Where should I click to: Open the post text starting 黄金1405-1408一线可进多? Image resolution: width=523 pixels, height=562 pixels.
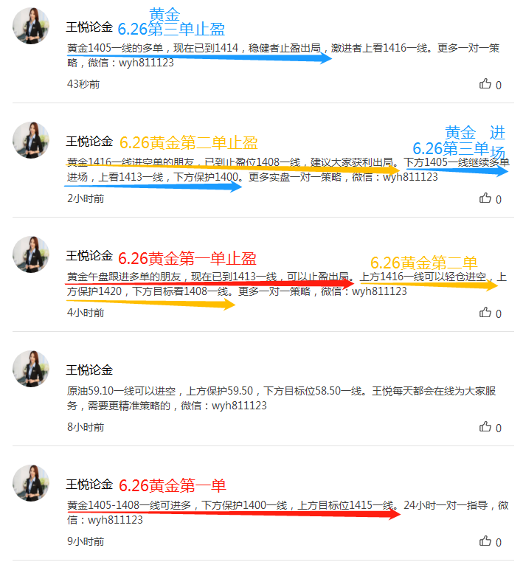[x=288, y=513]
